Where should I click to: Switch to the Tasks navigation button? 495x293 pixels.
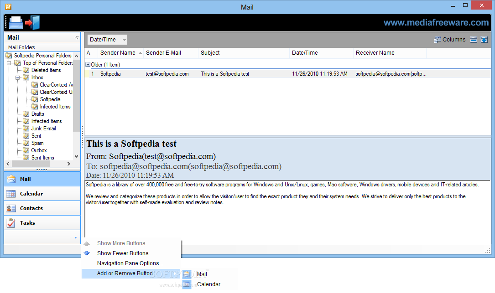tap(42, 223)
